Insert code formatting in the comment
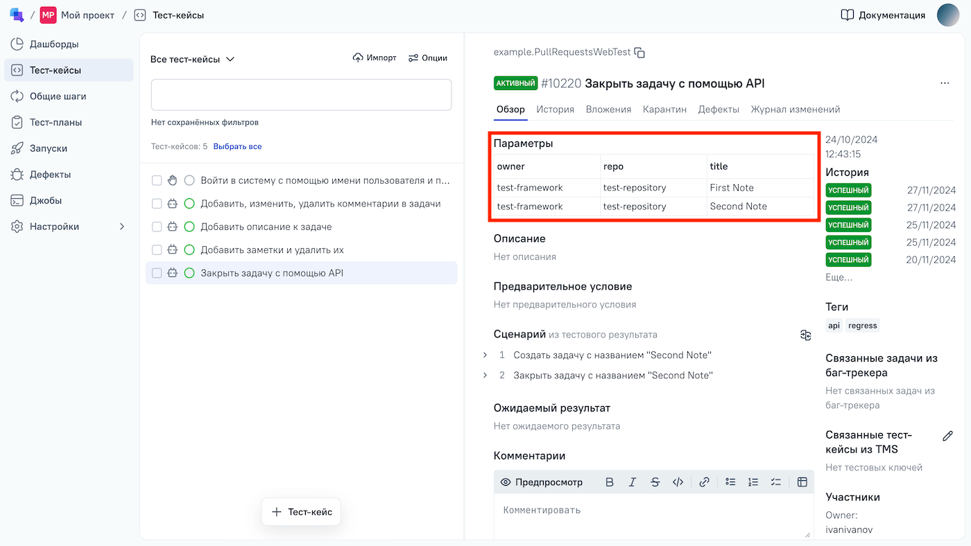Viewport: 971px width, 546px height. tap(678, 482)
